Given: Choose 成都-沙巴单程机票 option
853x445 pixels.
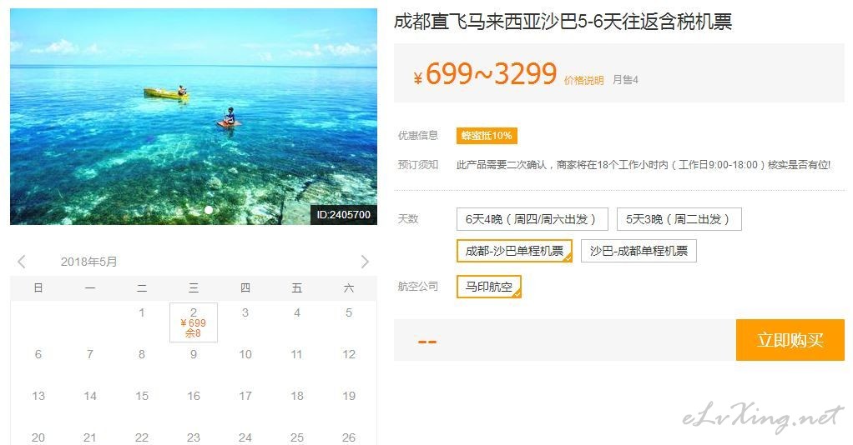Looking at the screenshot, I should click(515, 251).
